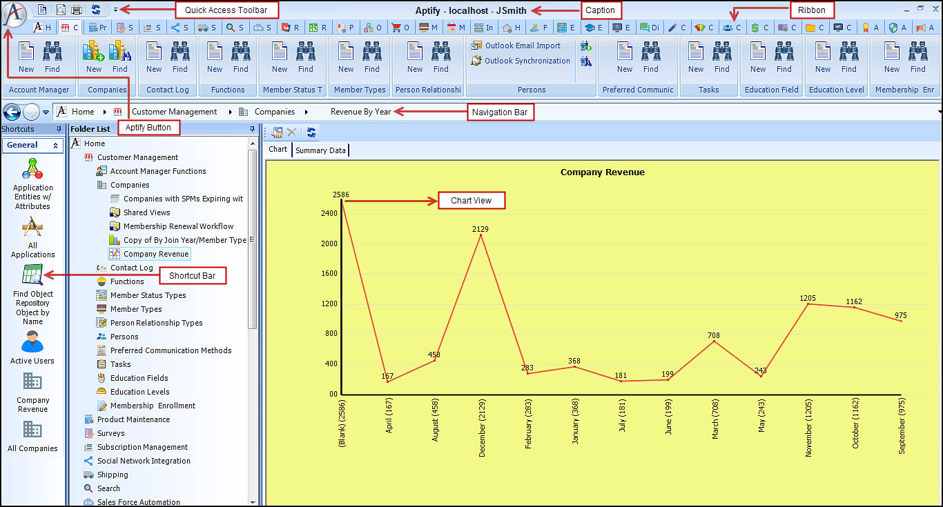Open Application Entities w/ Attributes shortcut

tap(32, 183)
